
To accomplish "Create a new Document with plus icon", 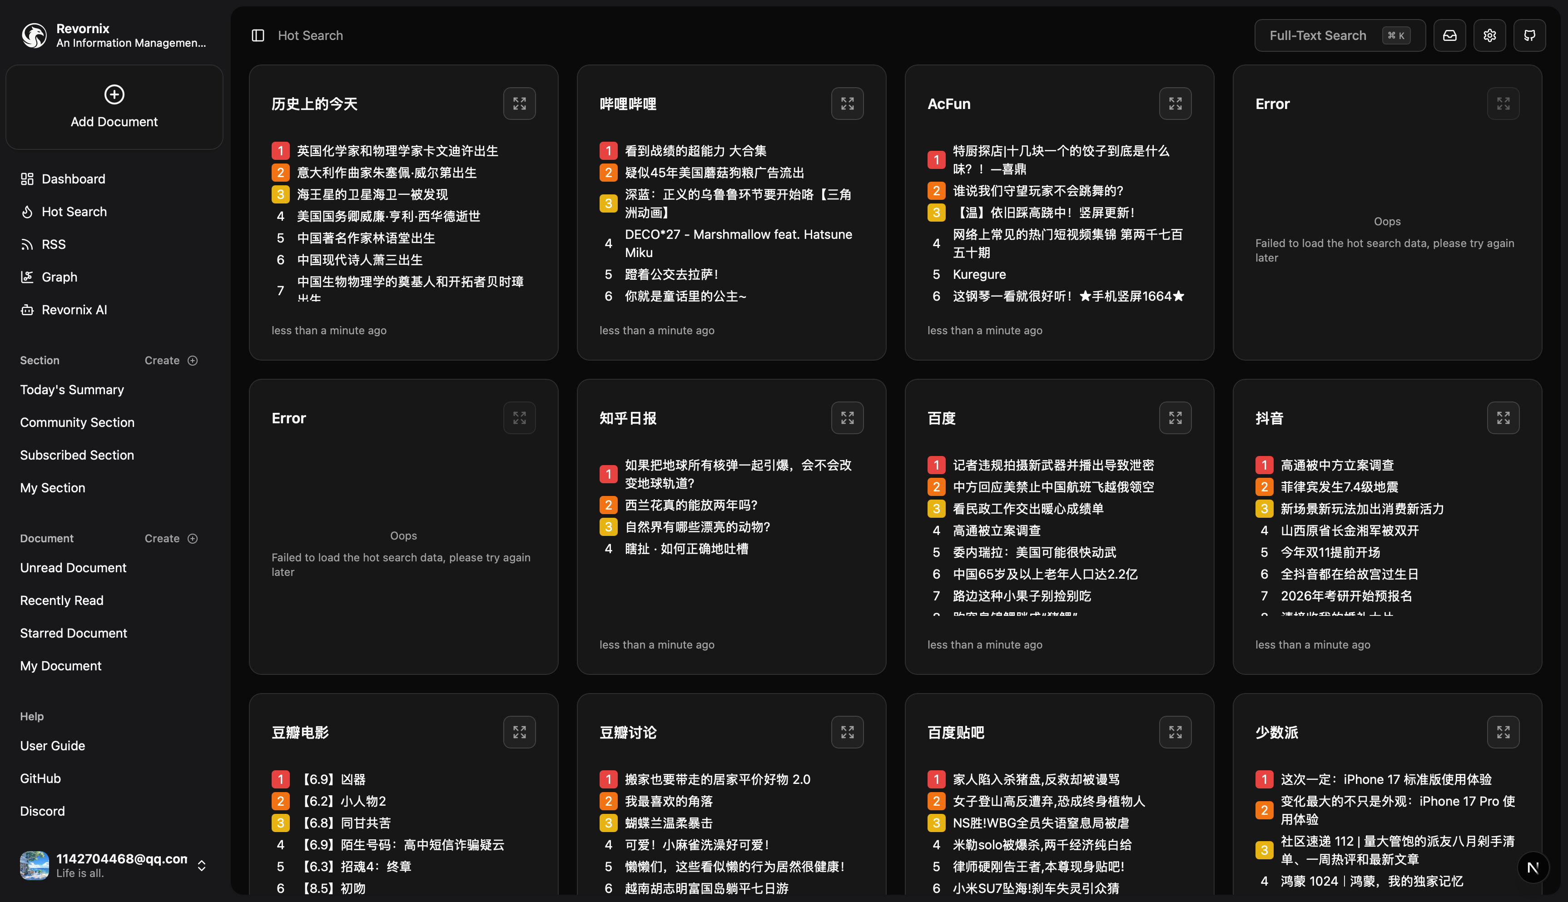I will pos(193,538).
